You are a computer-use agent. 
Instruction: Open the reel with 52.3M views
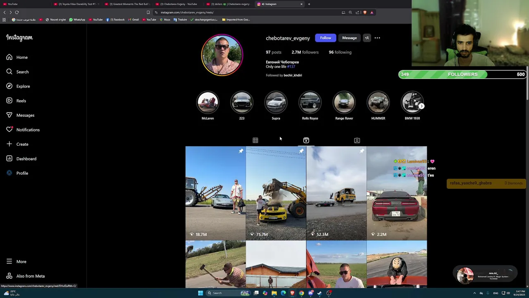click(x=336, y=193)
